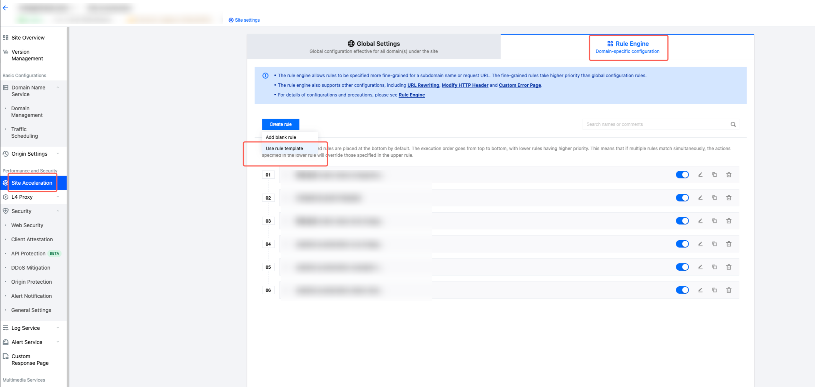Expand the L4 Proxy menu chevron
The height and width of the screenshot is (387, 815).
tap(58, 197)
